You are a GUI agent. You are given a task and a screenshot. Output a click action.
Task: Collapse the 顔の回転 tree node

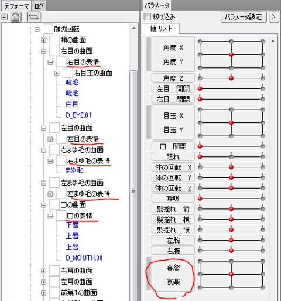(37, 29)
